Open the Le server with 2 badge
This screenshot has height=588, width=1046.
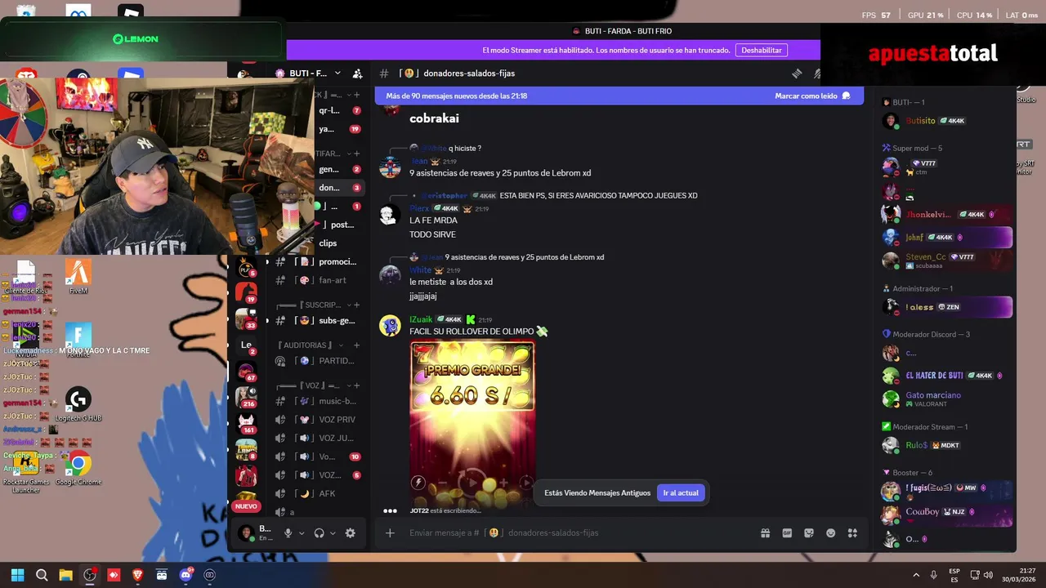[x=246, y=345]
